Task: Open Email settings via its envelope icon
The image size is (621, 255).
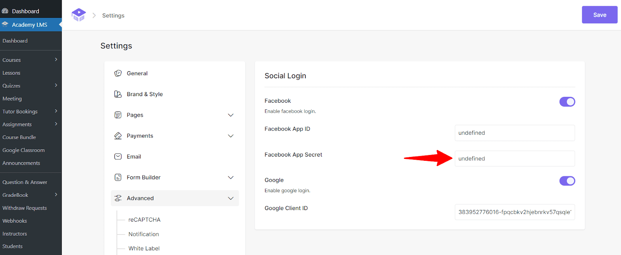Action: (x=118, y=156)
